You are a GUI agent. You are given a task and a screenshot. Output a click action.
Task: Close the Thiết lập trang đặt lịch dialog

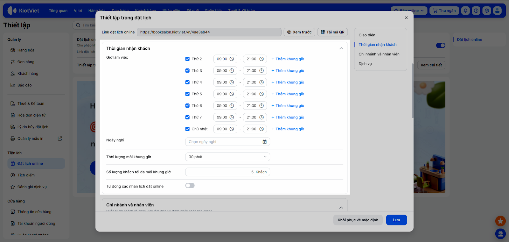406,18
